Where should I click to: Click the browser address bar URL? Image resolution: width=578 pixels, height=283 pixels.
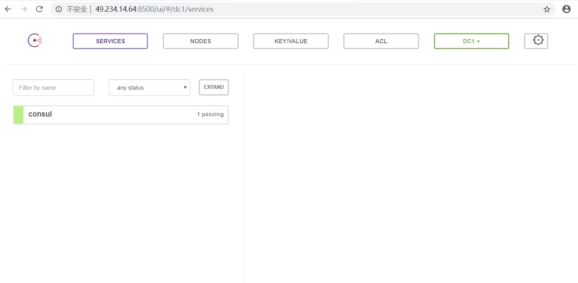point(154,9)
